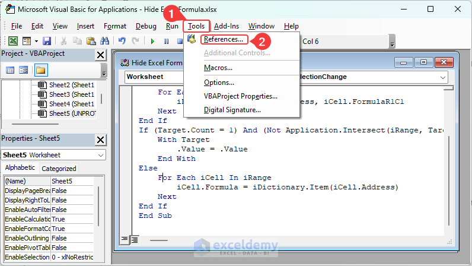
Task: Open the Window menu
Action: [261, 26]
